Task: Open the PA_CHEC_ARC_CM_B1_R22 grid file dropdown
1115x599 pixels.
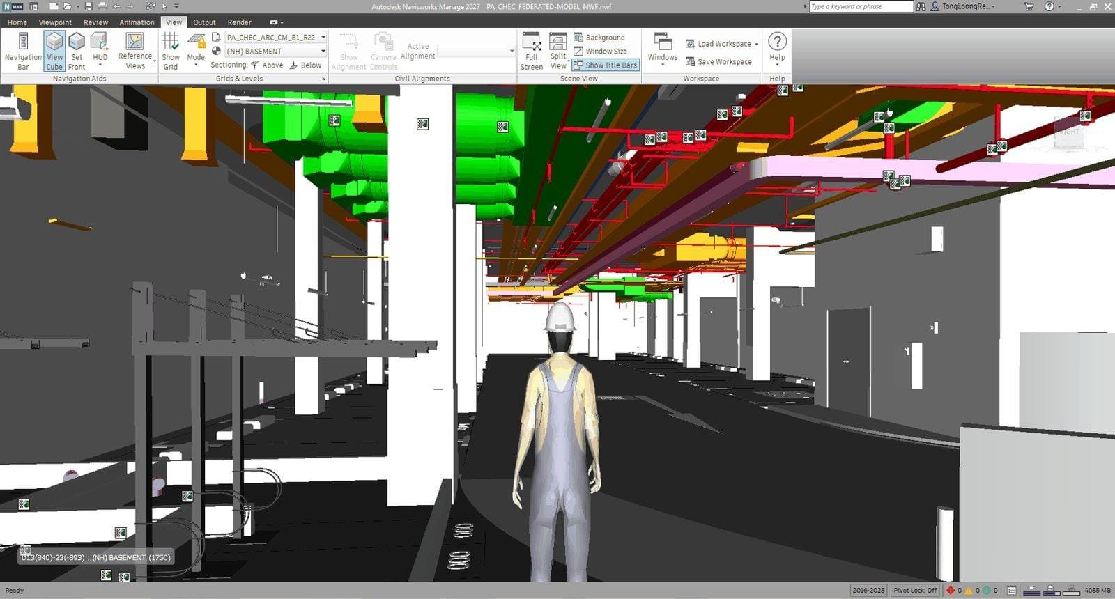Action: [x=276, y=37]
